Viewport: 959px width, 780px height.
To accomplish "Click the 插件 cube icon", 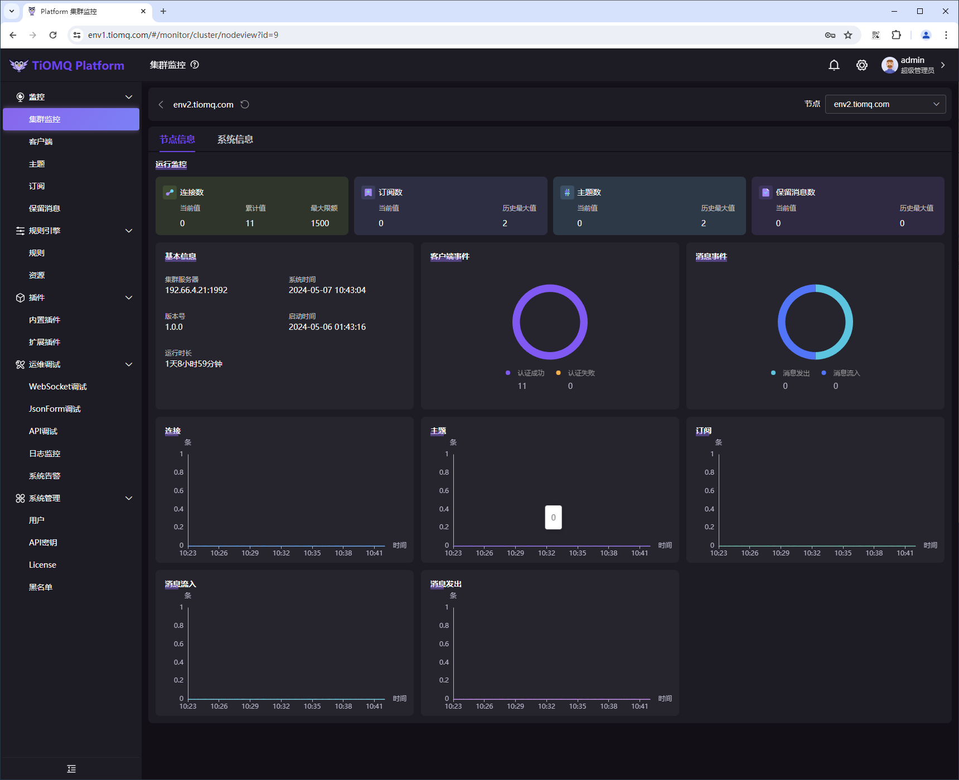I will [20, 298].
